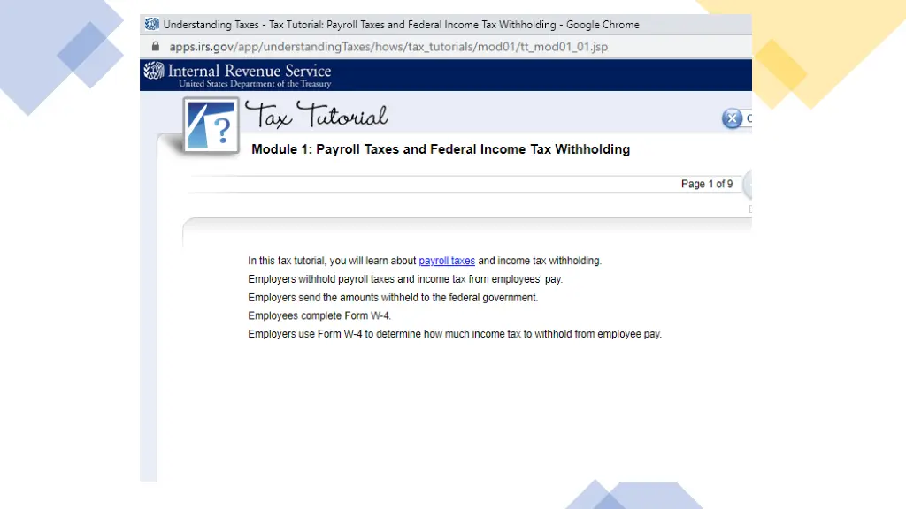Click the line 'Employers withhold payroll taxes'

(x=404, y=279)
